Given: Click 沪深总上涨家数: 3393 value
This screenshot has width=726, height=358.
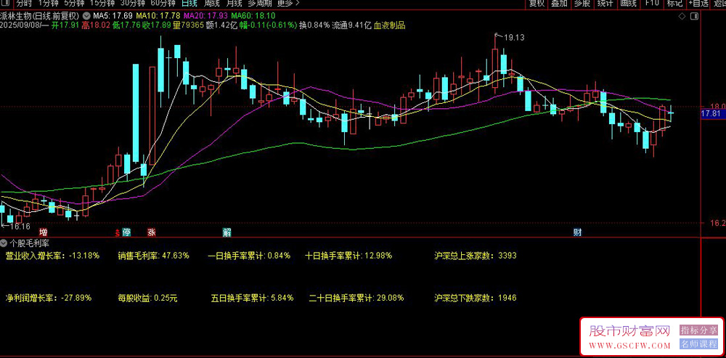Looking at the screenshot, I should [x=476, y=256].
